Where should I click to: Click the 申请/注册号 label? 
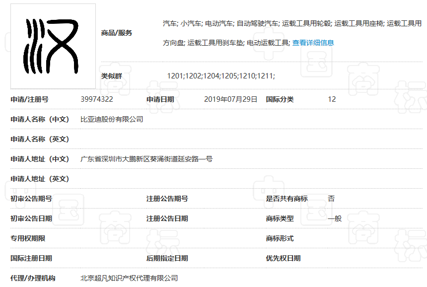click(x=29, y=99)
